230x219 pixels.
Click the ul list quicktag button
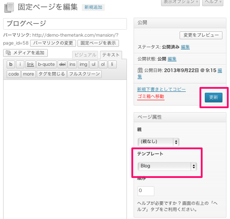(94, 64)
